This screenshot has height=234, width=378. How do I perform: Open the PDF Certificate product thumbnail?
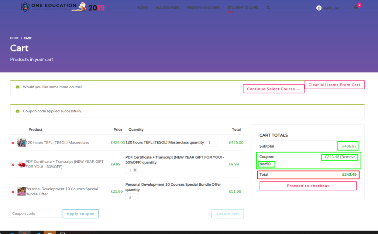tap(21, 164)
